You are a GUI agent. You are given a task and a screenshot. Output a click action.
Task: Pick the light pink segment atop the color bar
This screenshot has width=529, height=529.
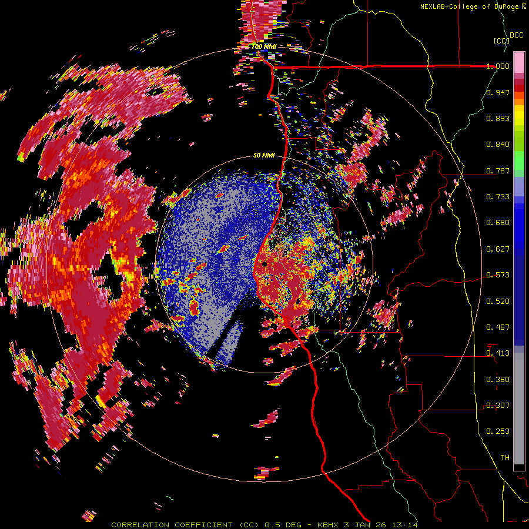pos(519,63)
